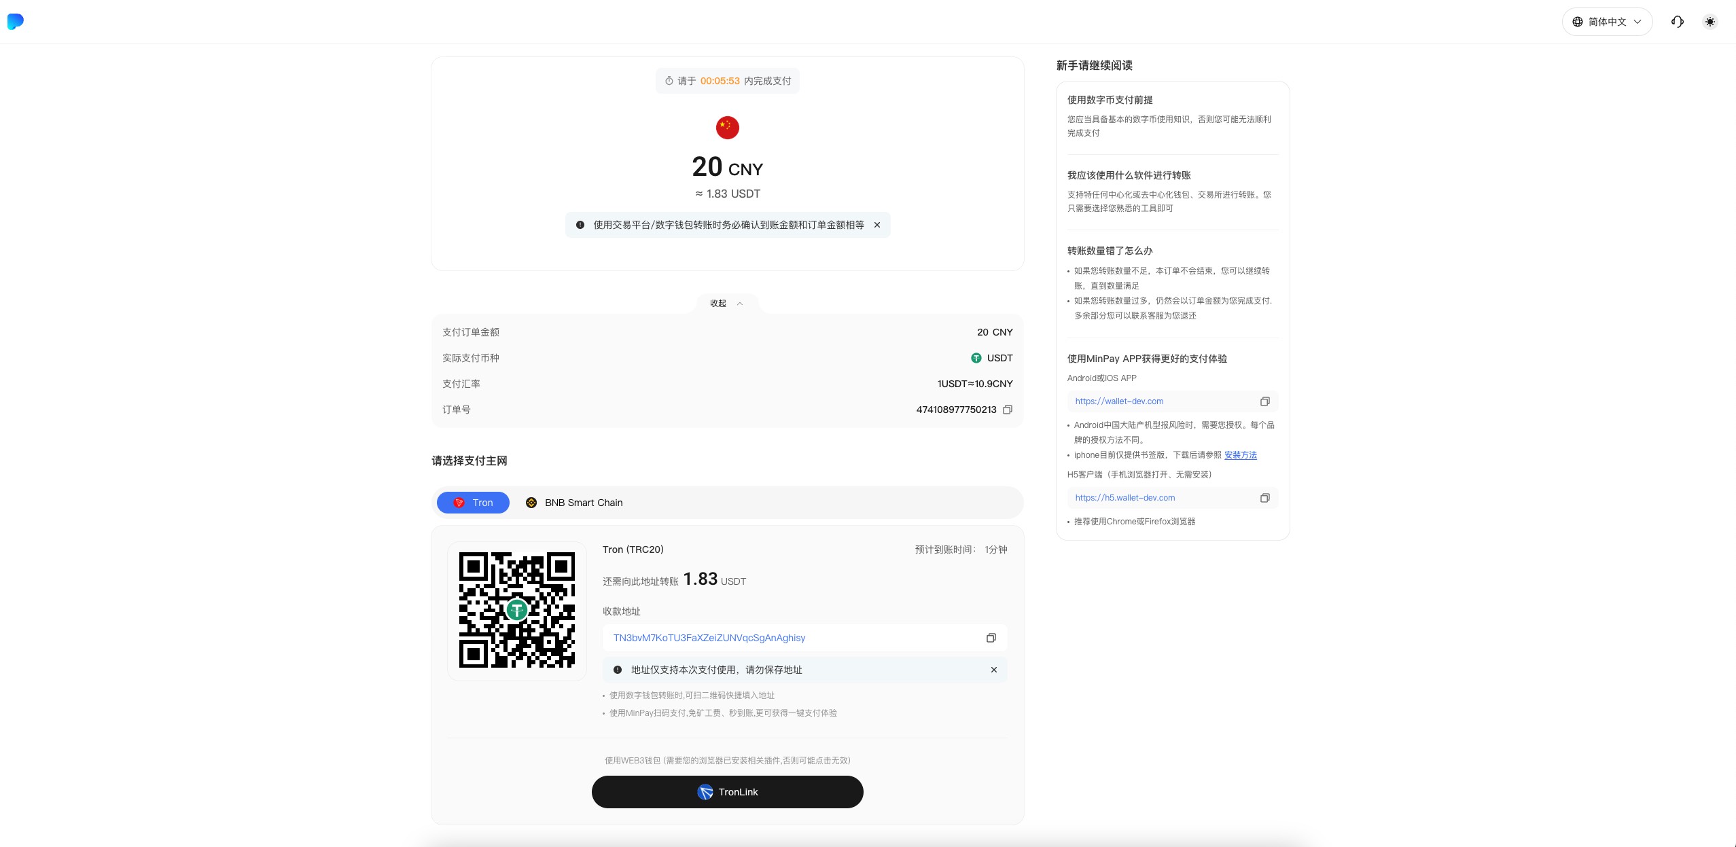Viewport: 1736px width, 847px height.
Task: Close the address one-time-use notice
Action: tap(994, 670)
